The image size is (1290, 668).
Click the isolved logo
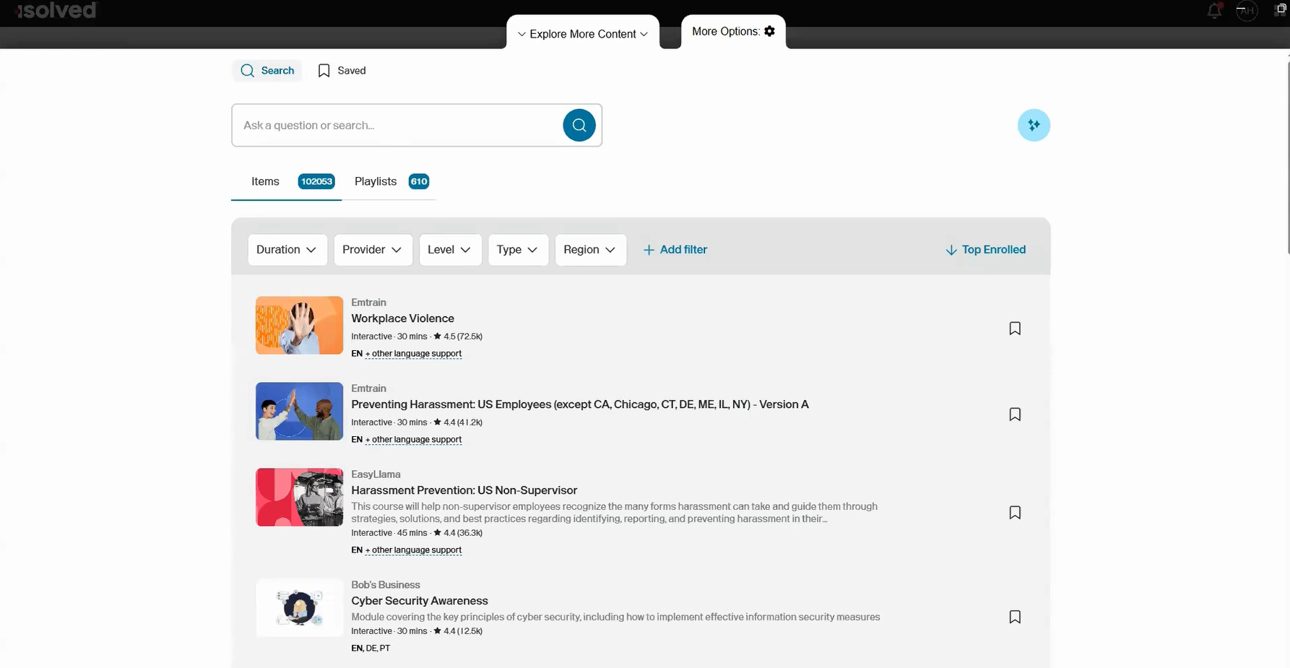pos(56,11)
